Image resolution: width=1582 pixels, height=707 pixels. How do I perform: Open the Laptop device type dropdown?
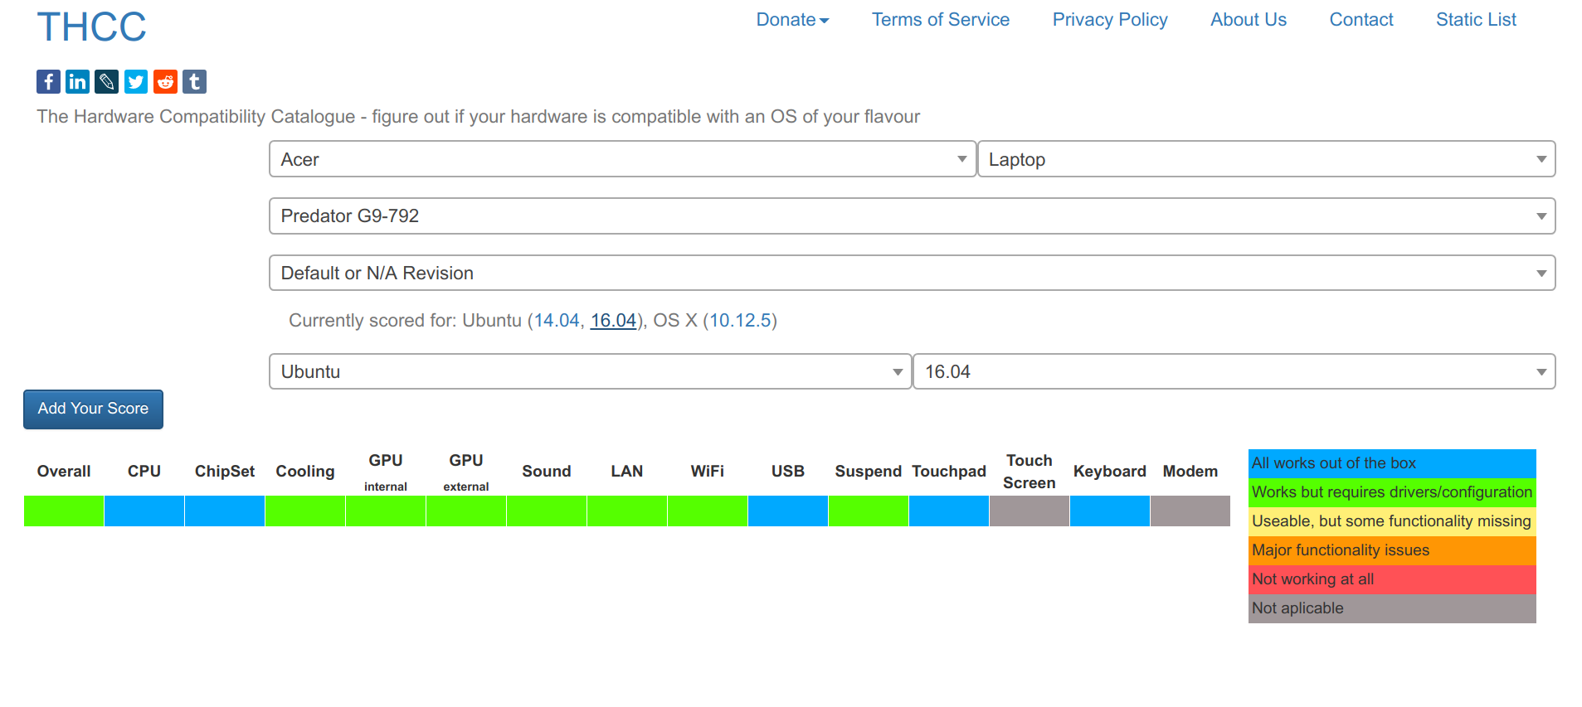1266,159
